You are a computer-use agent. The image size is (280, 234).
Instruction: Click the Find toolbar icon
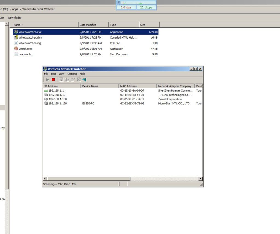79,80
